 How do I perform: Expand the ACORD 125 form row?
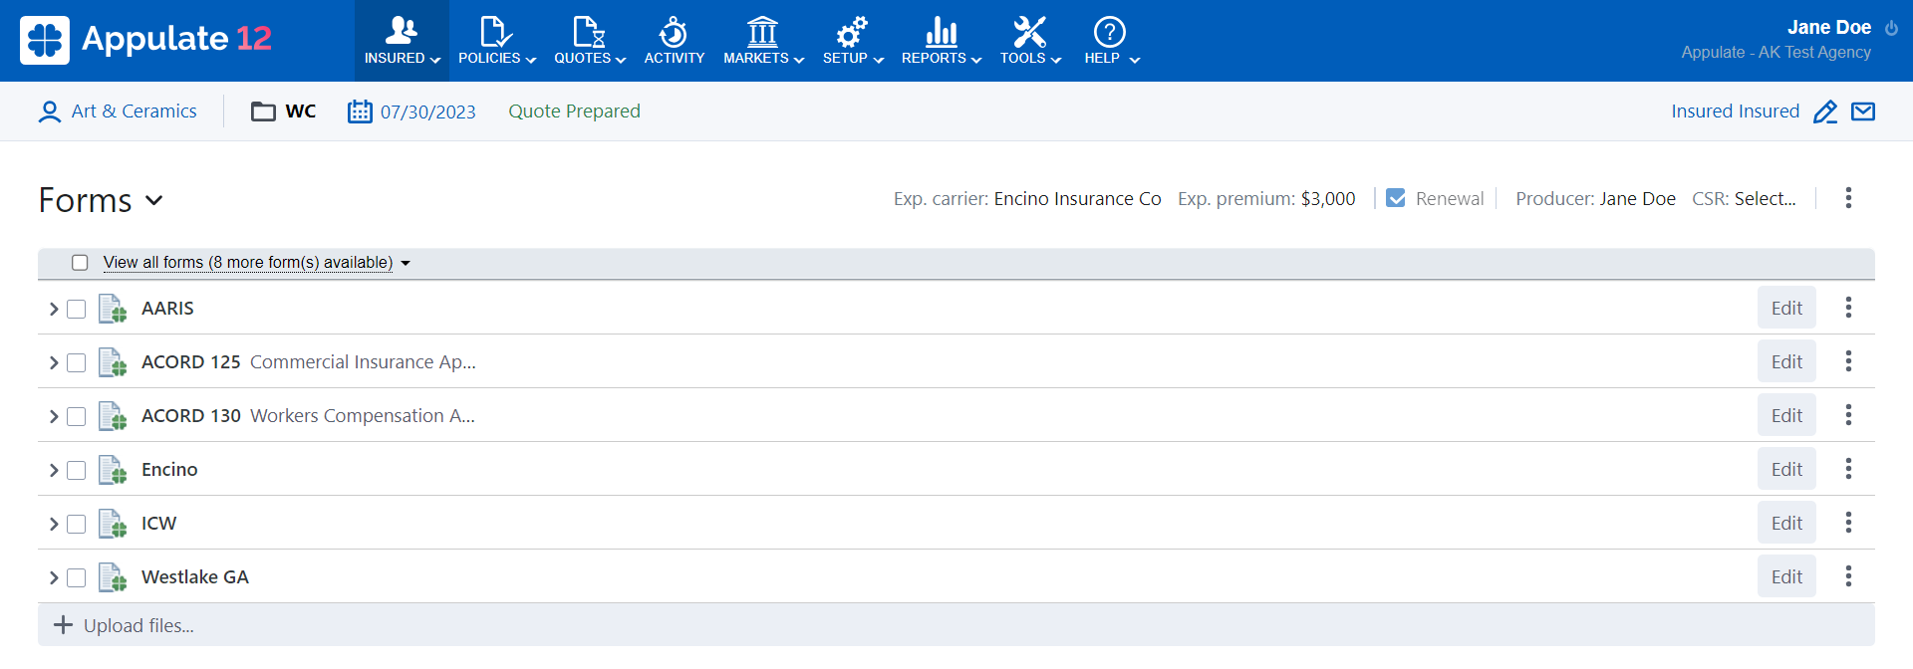point(54,363)
